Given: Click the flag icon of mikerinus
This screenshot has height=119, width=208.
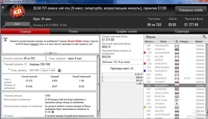Looking at the screenshot, I should click(177, 49).
